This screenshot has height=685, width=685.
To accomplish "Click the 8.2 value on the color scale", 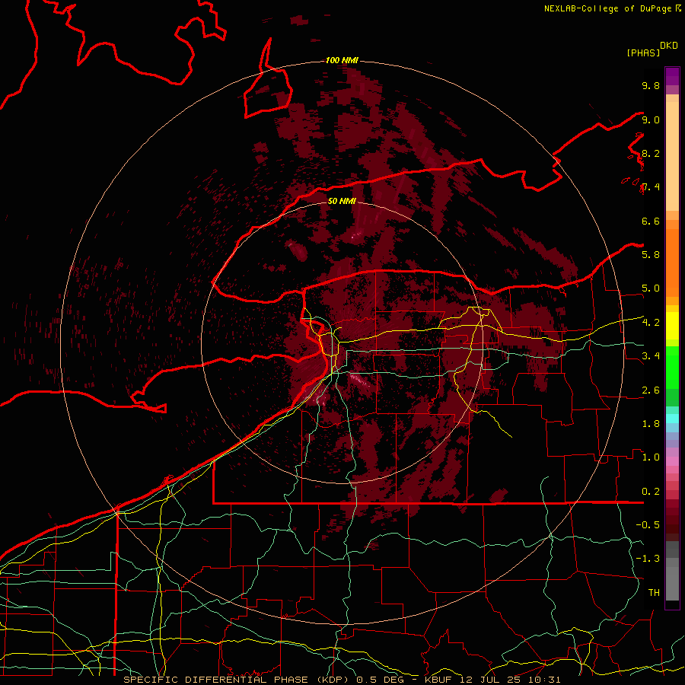I will tap(651, 153).
